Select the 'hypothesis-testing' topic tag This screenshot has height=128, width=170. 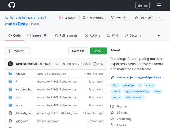(137, 91)
